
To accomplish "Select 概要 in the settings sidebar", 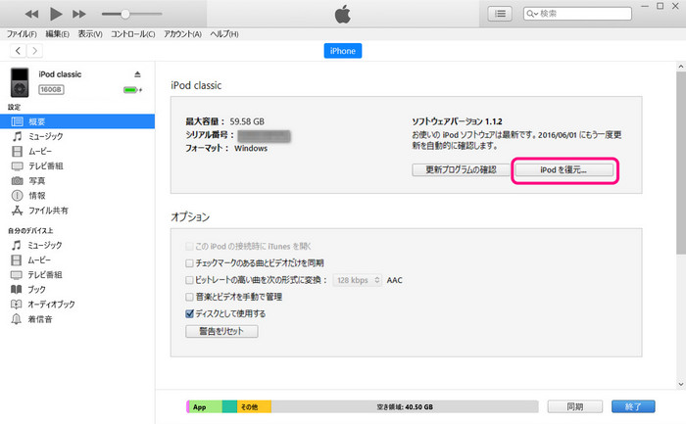I will click(x=77, y=121).
